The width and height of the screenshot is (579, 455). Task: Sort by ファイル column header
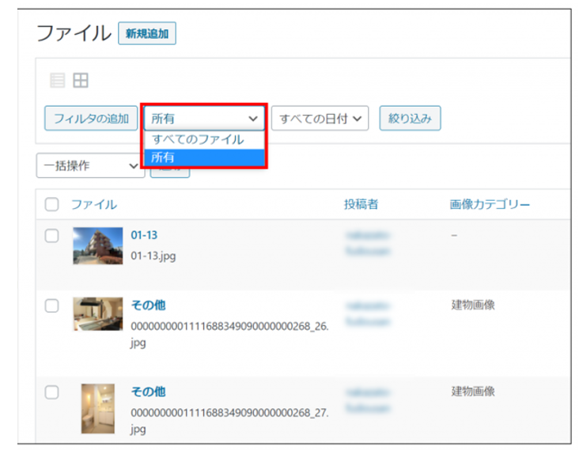tap(94, 205)
